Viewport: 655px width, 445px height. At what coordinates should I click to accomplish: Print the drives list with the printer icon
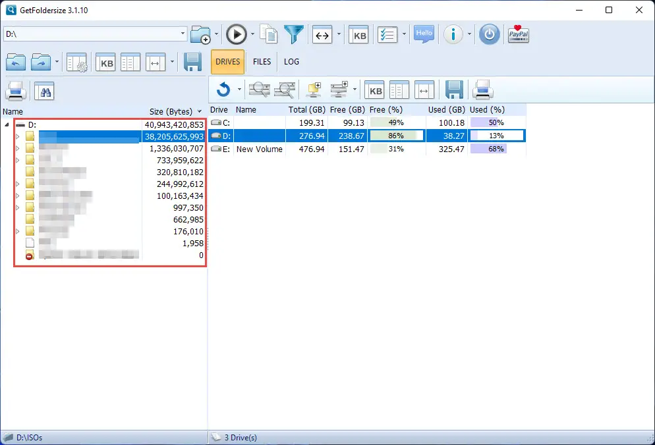483,90
